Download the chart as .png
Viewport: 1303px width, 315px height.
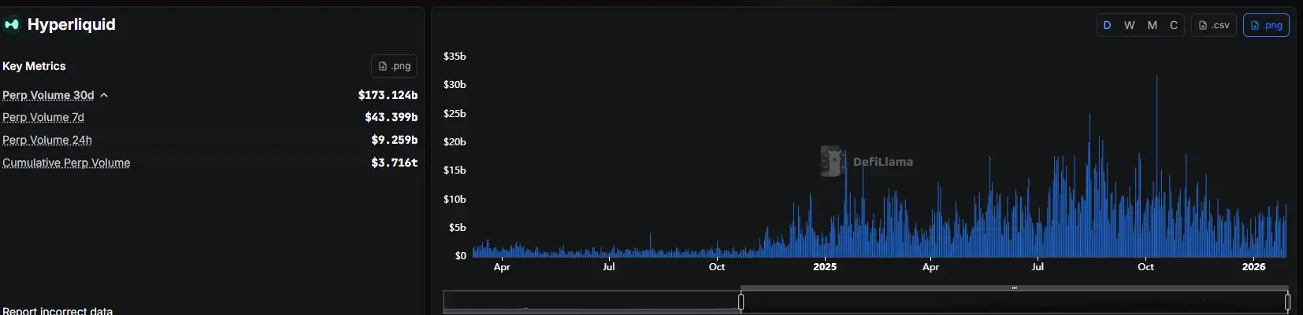click(1266, 25)
